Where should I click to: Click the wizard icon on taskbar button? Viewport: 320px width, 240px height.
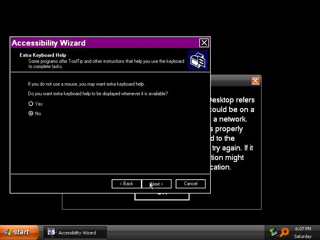pos(52,232)
